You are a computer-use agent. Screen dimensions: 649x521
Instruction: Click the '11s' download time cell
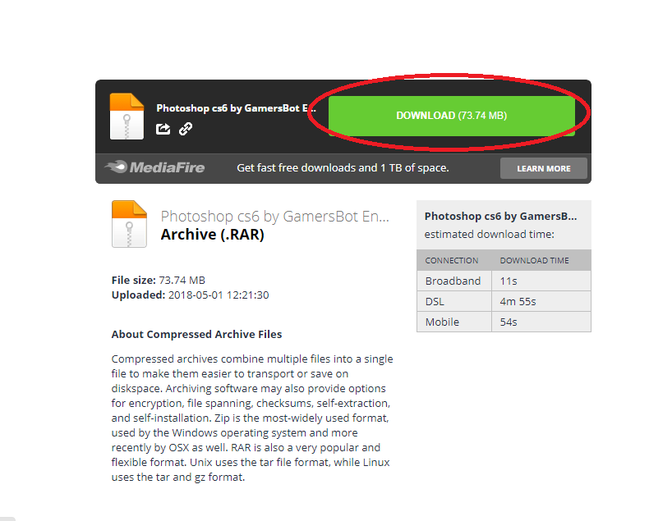(541, 281)
